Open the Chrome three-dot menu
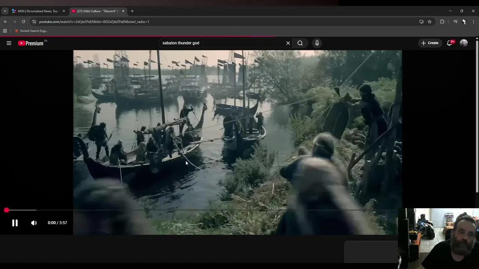The width and height of the screenshot is (479, 269). click(473, 22)
